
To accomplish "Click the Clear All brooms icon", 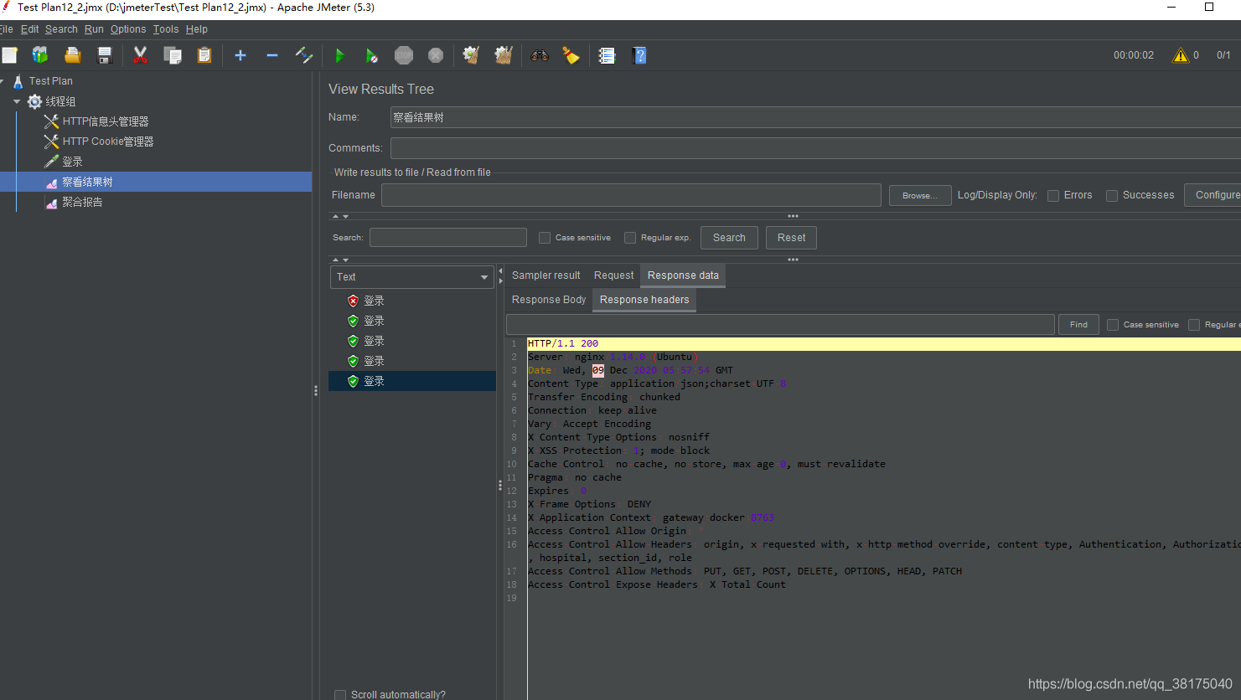I will point(504,55).
